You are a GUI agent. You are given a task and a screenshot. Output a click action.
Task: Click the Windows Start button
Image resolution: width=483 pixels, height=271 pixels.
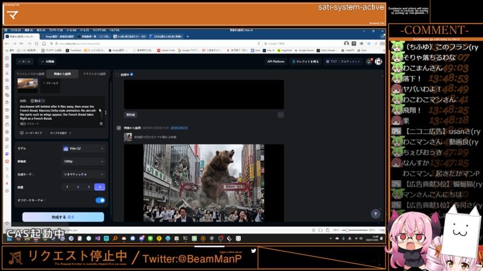coord(10,238)
